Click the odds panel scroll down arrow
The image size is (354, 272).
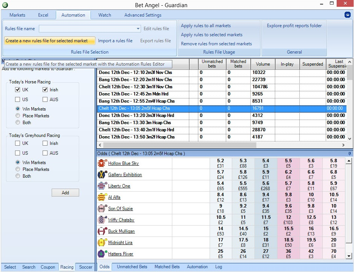pyautogui.click(x=349, y=256)
